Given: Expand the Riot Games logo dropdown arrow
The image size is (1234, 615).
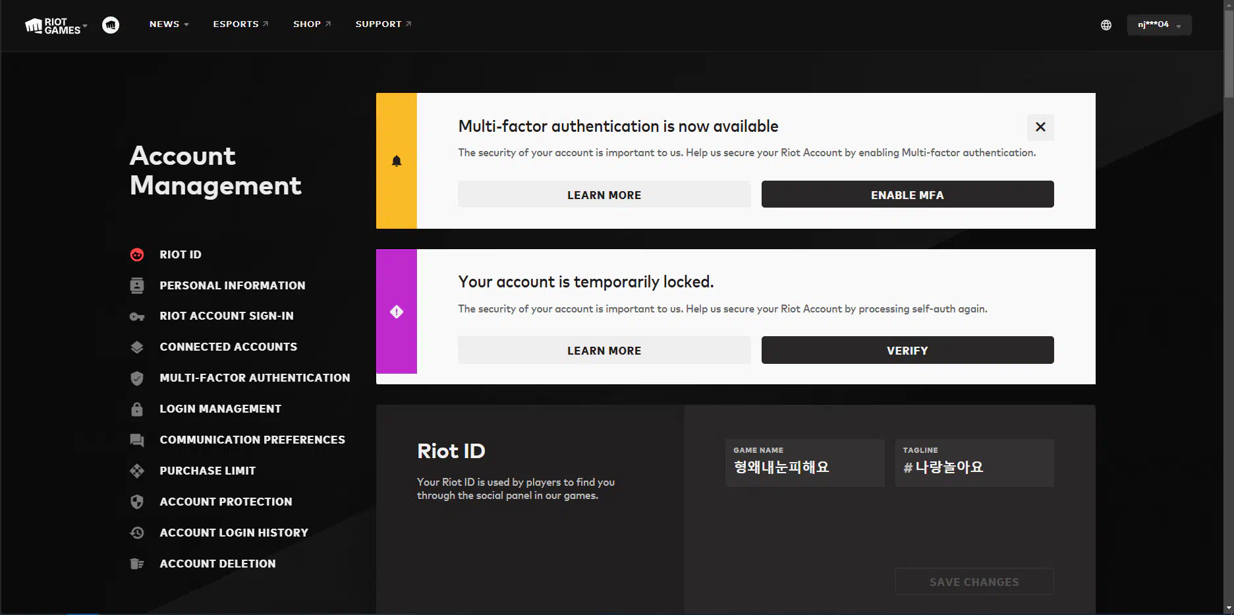Looking at the screenshot, I should coord(85,26).
